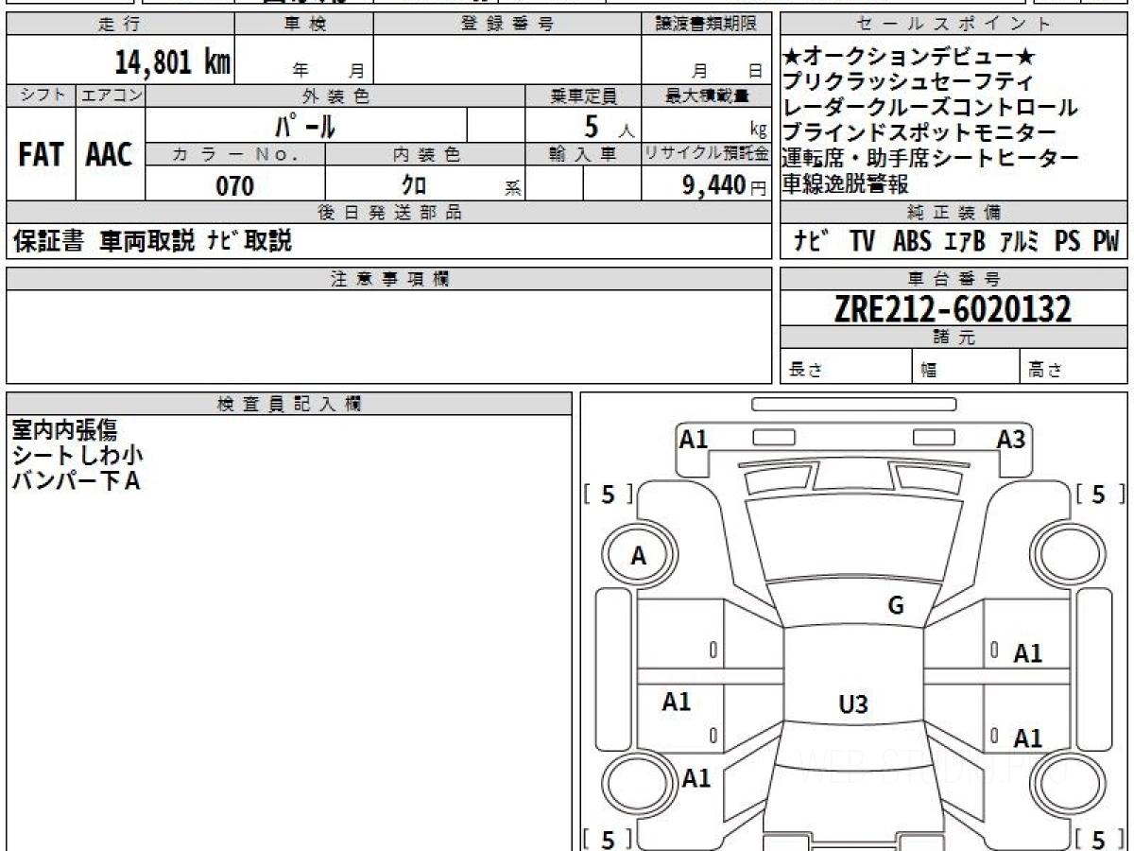This screenshot has width=1134, height=851.
Task: Select the カラーNo. header
Action: (x=235, y=155)
